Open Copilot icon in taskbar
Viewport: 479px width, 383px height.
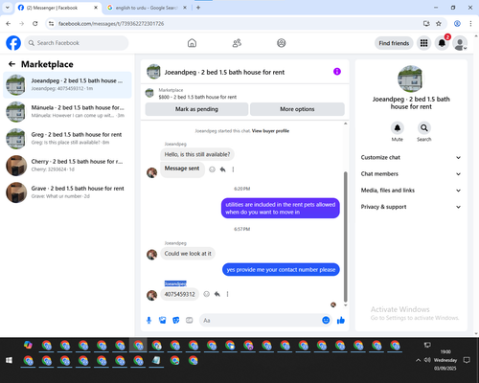pos(28,345)
